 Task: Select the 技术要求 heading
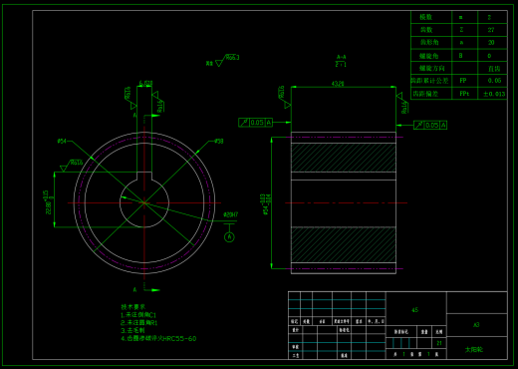click(133, 307)
